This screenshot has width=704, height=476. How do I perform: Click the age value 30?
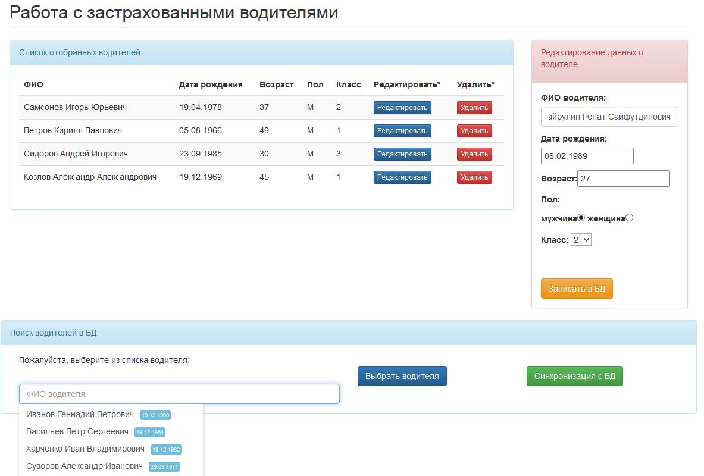(x=264, y=154)
